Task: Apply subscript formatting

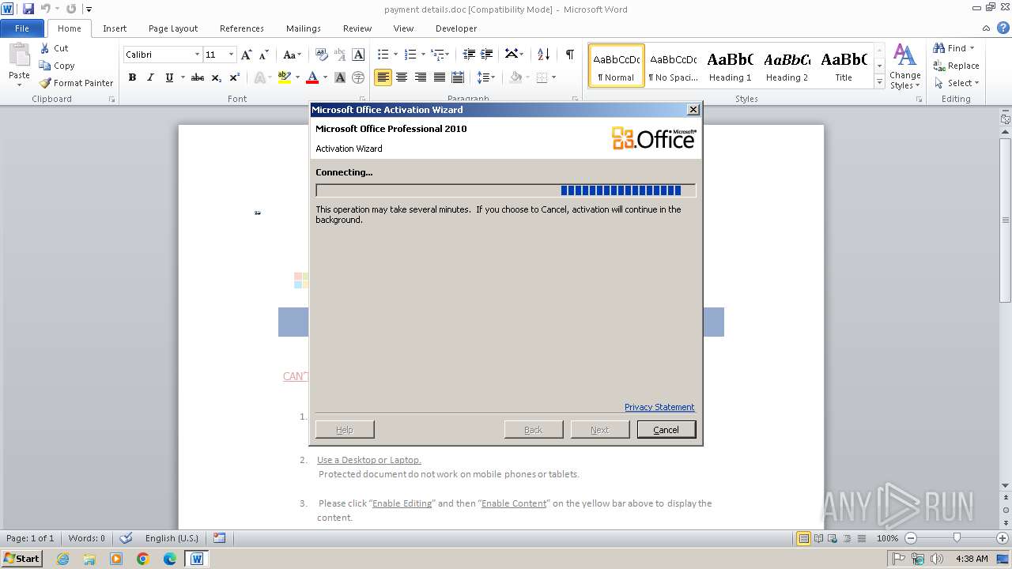Action: (x=216, y=77)
